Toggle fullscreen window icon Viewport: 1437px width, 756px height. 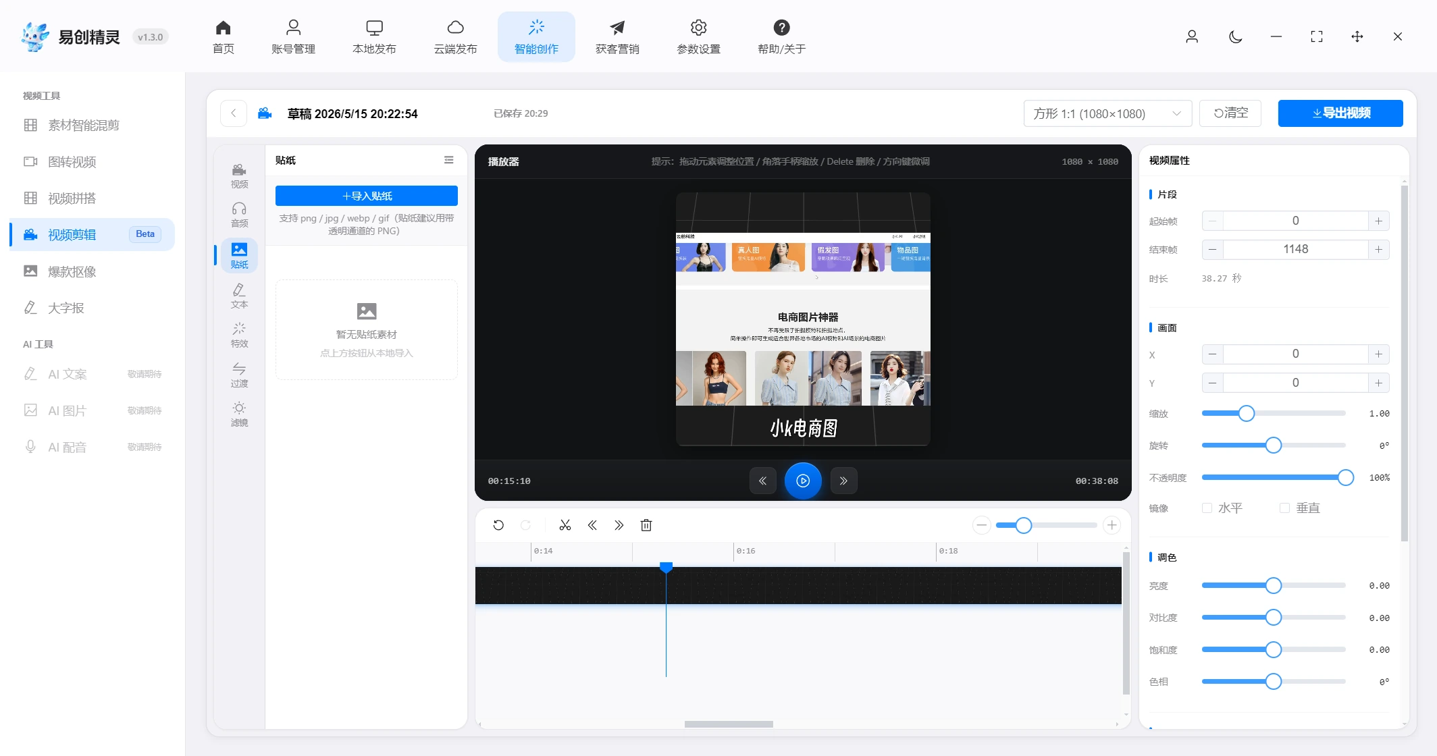(1316, 36)
